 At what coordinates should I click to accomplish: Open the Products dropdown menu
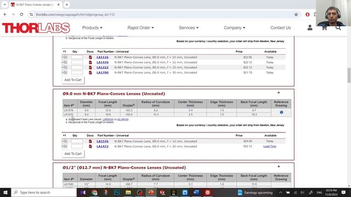[x=92, y=28]
